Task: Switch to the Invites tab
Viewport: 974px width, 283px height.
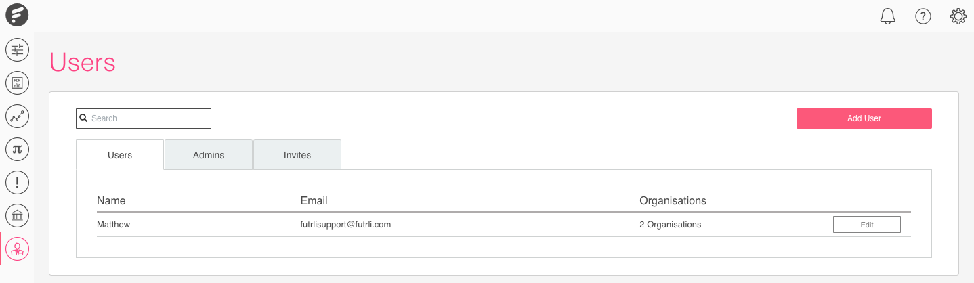Action: pyautogui.click(x=297, y=155)
